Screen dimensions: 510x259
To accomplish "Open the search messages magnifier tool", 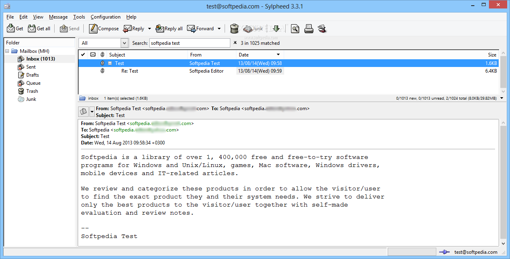I will pos(295,29).
